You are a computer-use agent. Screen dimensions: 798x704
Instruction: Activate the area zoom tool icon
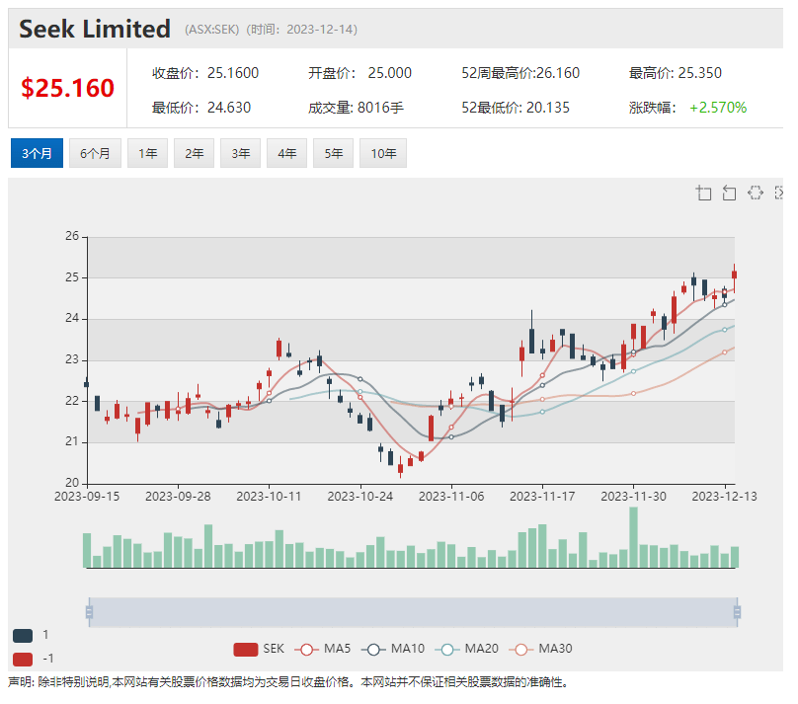(x=704, y=193)
